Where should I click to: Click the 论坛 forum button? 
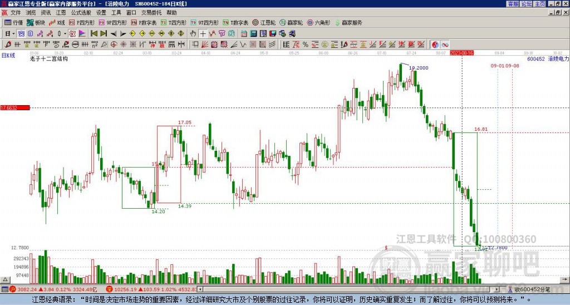coord(527,4)
